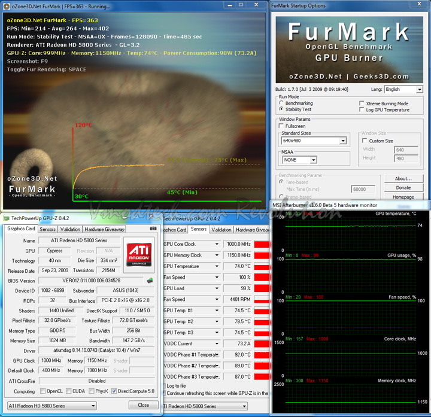Expand GPU Temp. #2 sensor dropdown
The image size is (431, 417).
coord(217,321)
